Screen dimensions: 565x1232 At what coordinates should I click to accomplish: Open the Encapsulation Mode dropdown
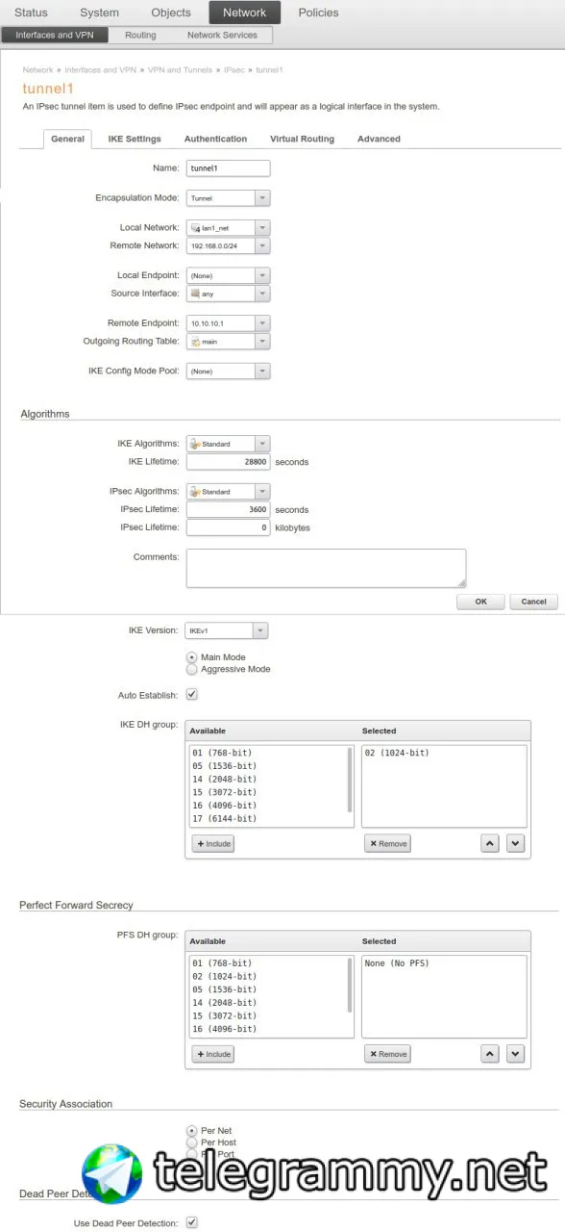pos(229,198)
